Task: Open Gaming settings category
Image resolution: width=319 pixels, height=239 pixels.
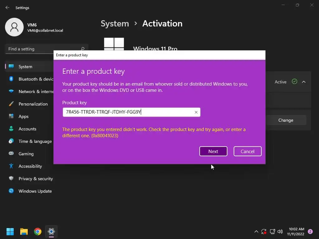Action: [30, 154]
